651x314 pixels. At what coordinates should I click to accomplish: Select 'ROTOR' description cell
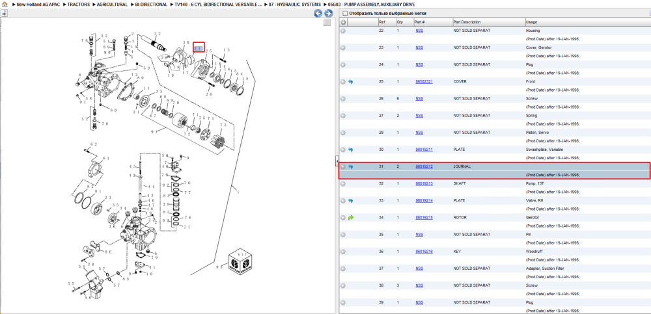(x=460, y=217)
